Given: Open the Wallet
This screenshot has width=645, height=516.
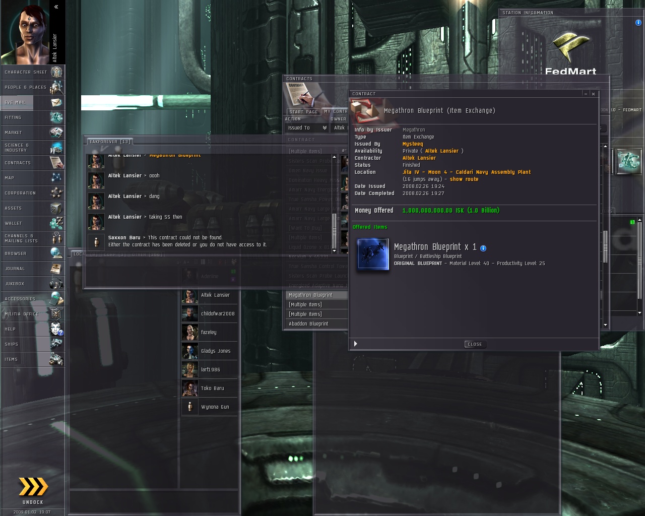Looking at the screenshot, I should point(33,223).
